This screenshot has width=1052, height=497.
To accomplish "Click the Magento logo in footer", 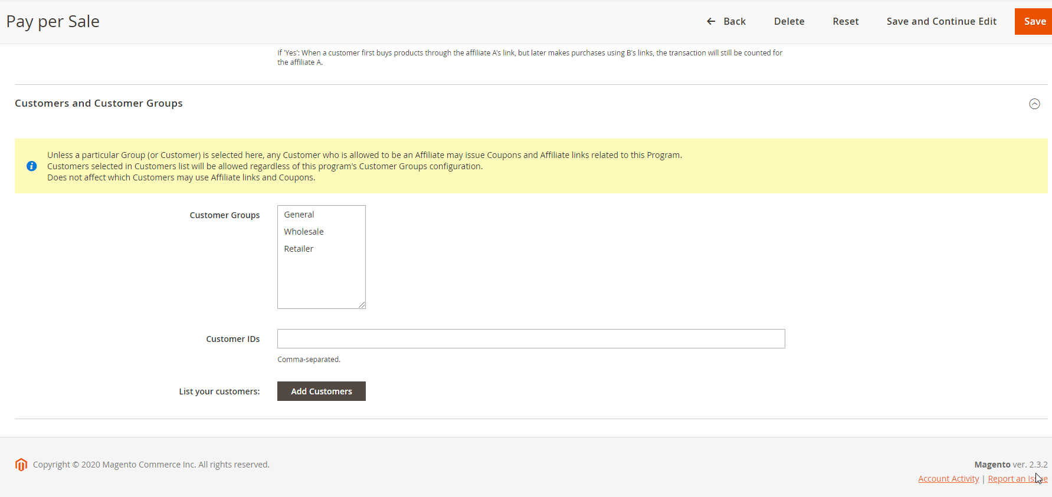I will point(21,465).
